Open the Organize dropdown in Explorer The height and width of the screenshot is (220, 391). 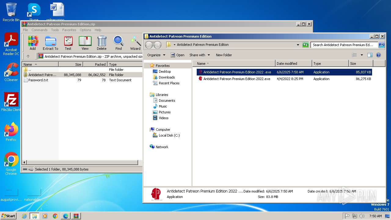point(156,55)
